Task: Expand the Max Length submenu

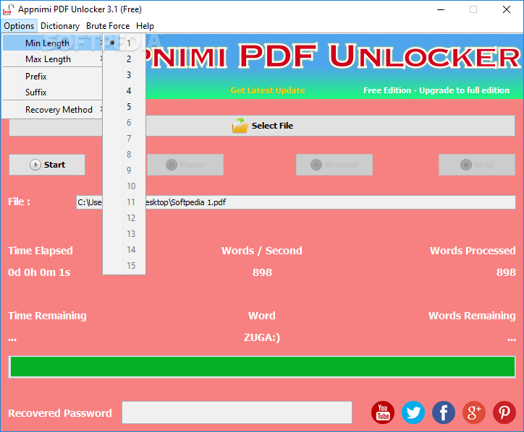Action: [x=52, y=59]
